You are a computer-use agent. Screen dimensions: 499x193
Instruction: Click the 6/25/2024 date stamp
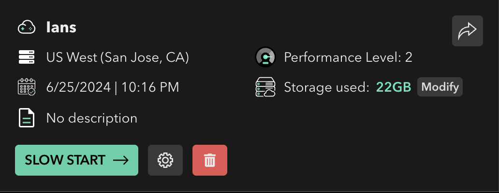coord(78,87)
